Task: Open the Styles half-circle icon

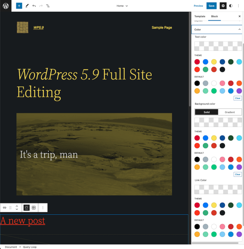Action: click(231, 6)
